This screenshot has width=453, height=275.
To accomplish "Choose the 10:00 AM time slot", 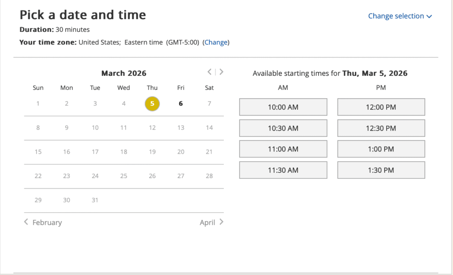I will point(283,107).
